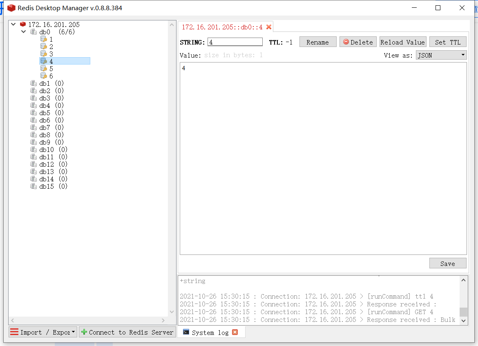Save the value with the Save button

click(448, 263)
